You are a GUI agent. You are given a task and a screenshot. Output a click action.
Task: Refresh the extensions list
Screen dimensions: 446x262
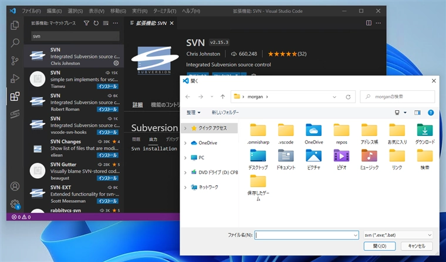[96, 23]
